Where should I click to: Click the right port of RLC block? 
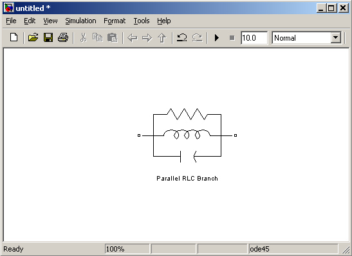pos(236,135)
